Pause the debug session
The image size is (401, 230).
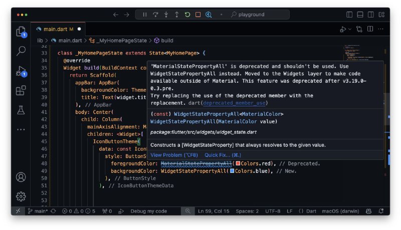pyautogui.click(x=145, y=15)
